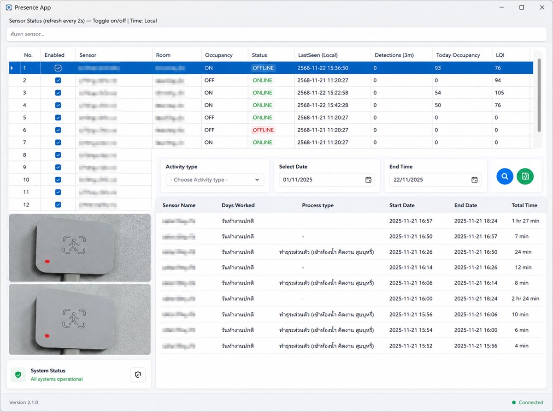Click the Total Time 1 hr 27 min
The image size is (553, 412).
point(525,221)
